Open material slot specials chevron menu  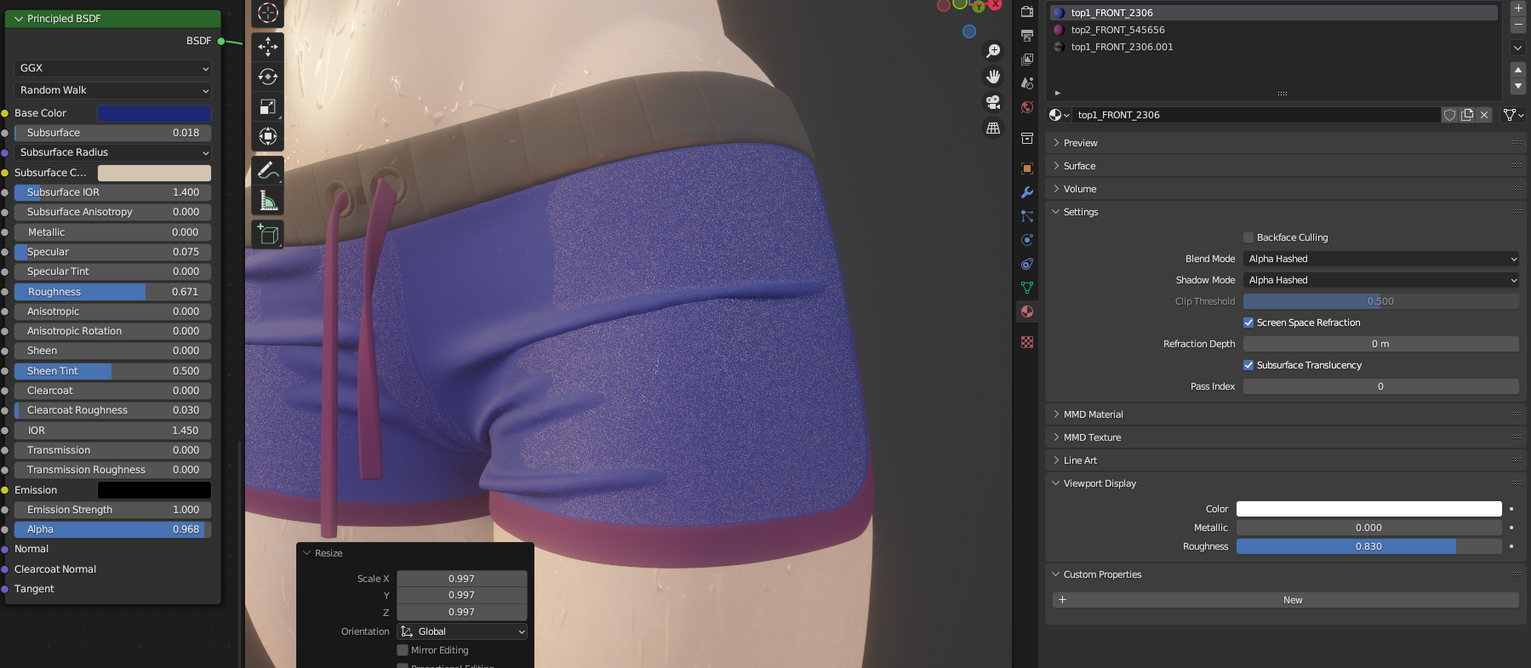[x=1517, y=48]
